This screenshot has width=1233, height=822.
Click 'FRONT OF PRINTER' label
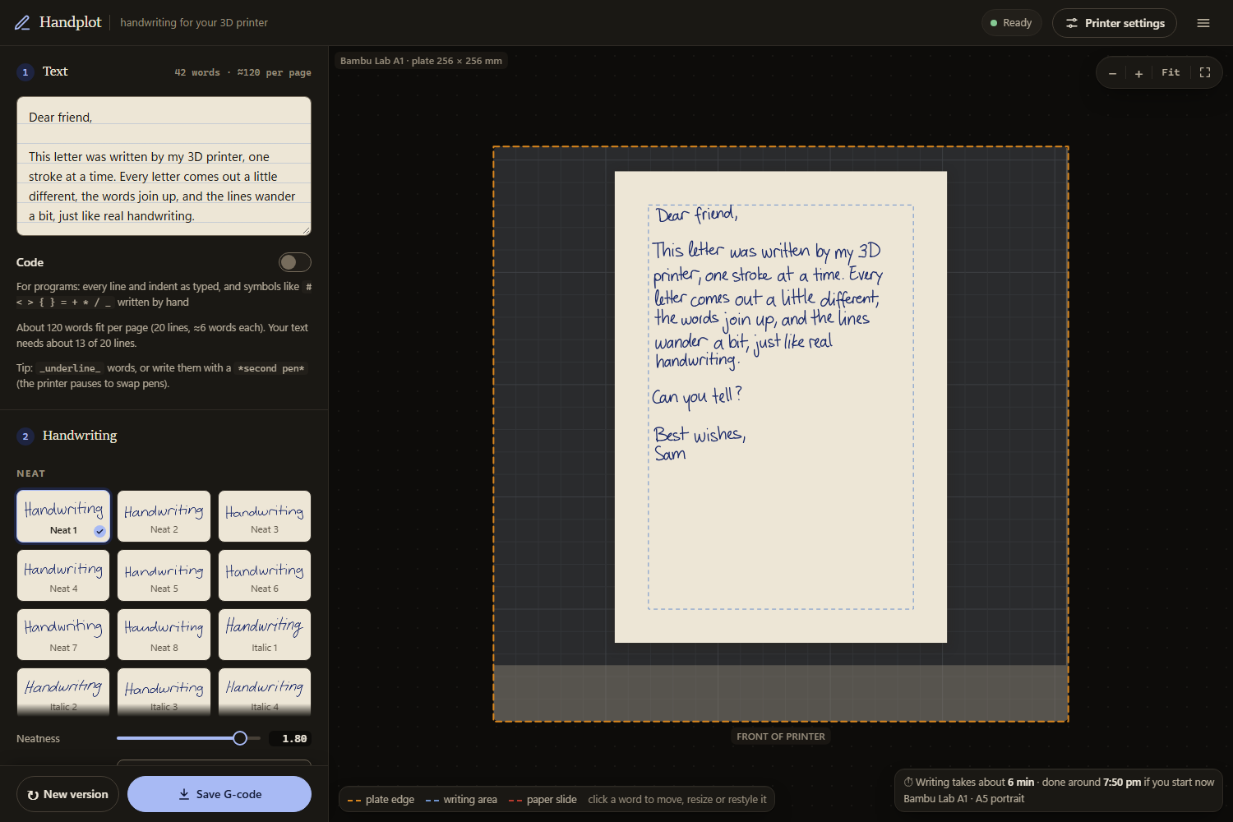coord(781,737)
